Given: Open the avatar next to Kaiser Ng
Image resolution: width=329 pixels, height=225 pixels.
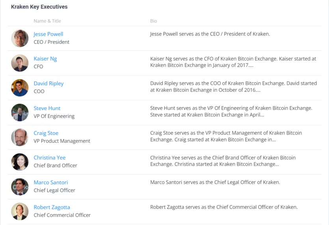Looking at the screenshot, I should tap(20, 63).
